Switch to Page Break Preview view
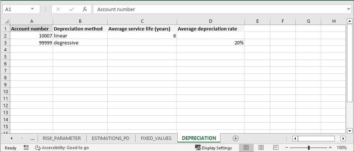 (x=276, y=148)
